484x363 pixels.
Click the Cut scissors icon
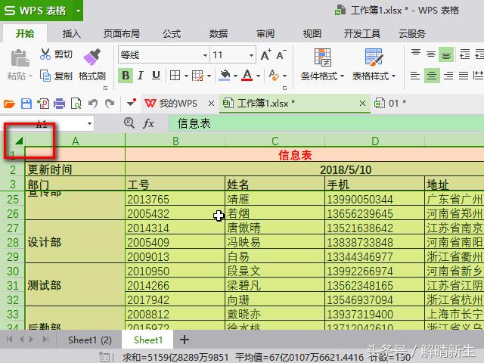tap(45, 54)
